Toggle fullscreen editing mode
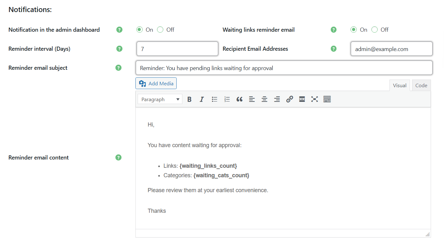Image resolution: width=444 pixels, height=241 pixels. tap(314, 99)
